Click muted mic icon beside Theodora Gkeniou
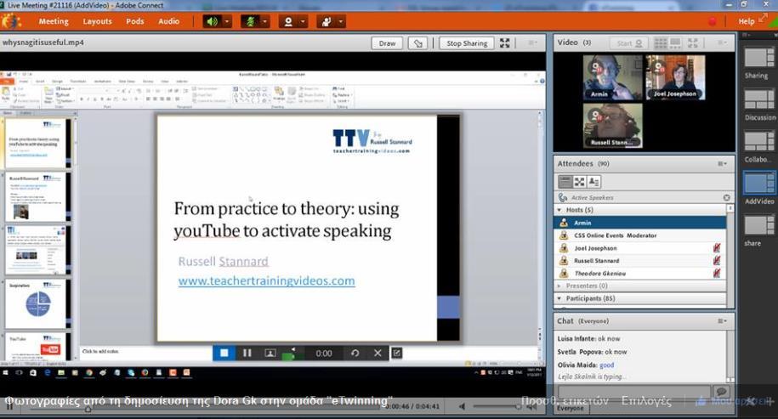This screenshot has height=419, width=778. point(717,273)
